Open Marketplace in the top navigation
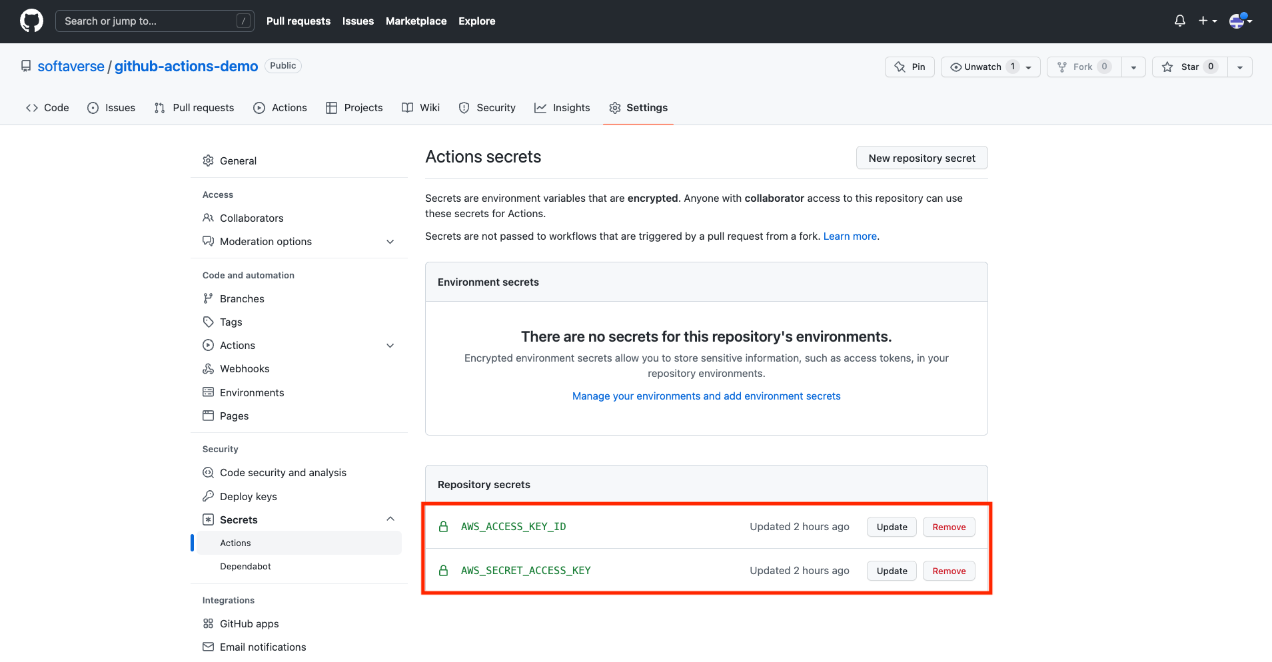This screenshot has width=1272, height=662. click(416, 21)
